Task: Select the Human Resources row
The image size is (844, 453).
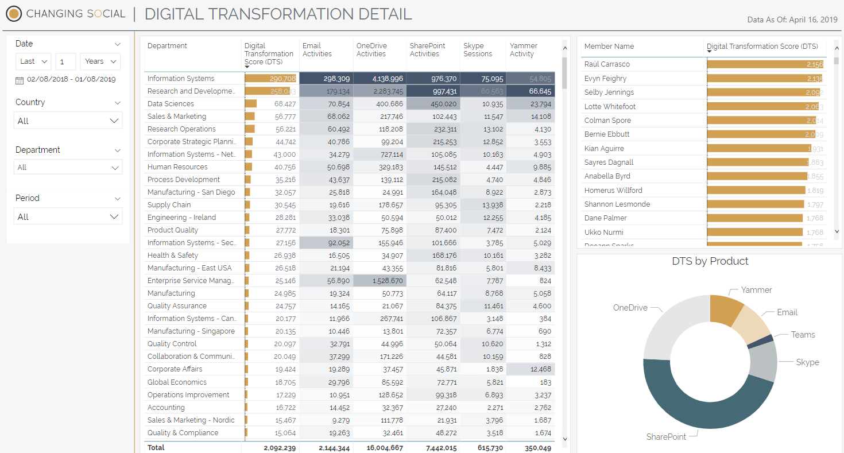Action: point(350,167)
